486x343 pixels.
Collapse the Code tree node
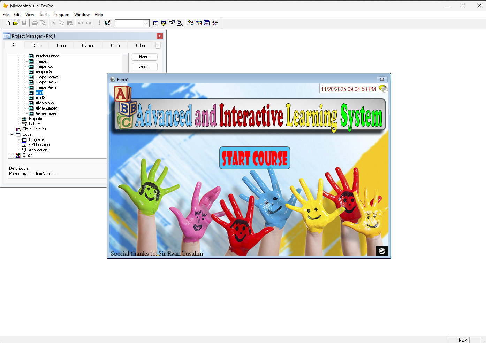coord(12,134)
